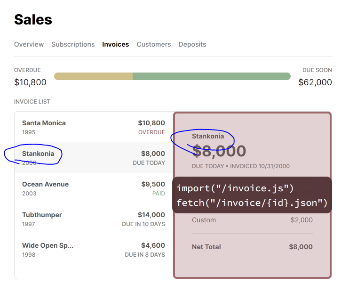341x292 pixels.
Task: Click the $10,800 overdue summary amount
Action: point(30,82)
